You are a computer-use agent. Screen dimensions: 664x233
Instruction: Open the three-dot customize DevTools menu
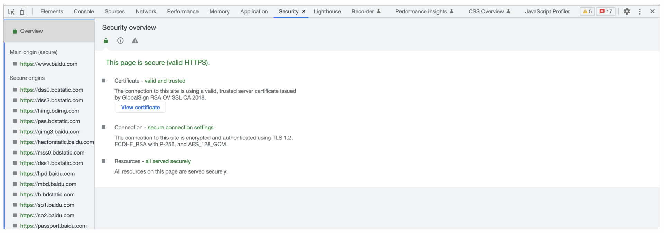[640, 11]
